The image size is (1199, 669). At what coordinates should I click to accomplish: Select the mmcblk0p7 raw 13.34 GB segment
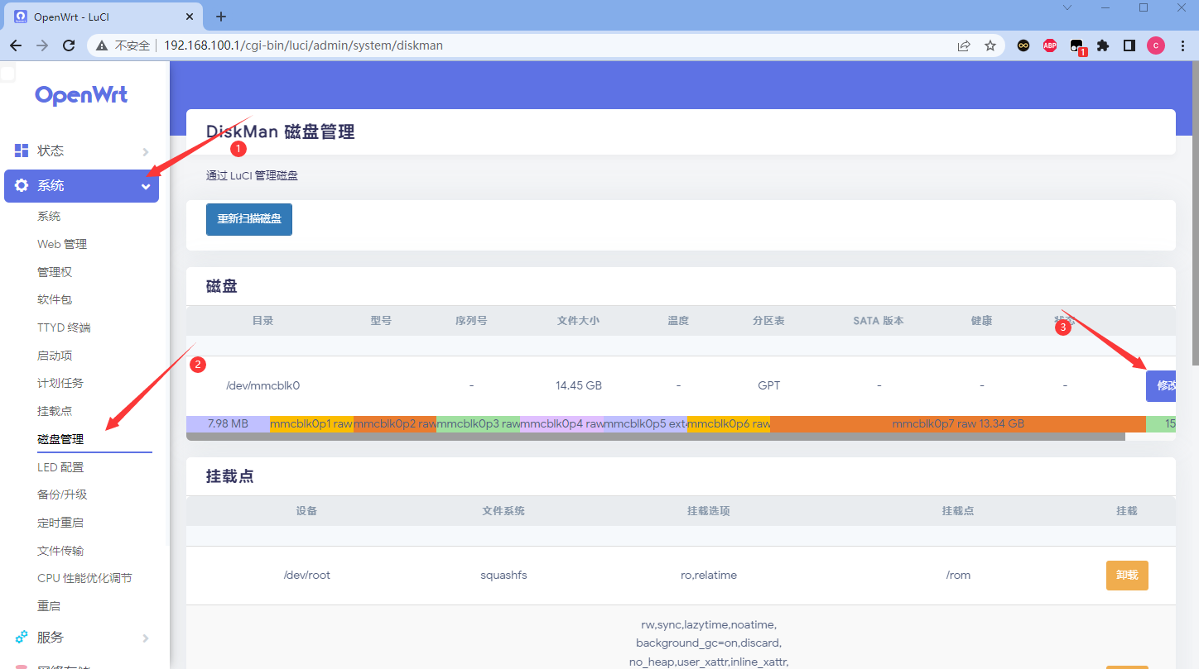958,423
